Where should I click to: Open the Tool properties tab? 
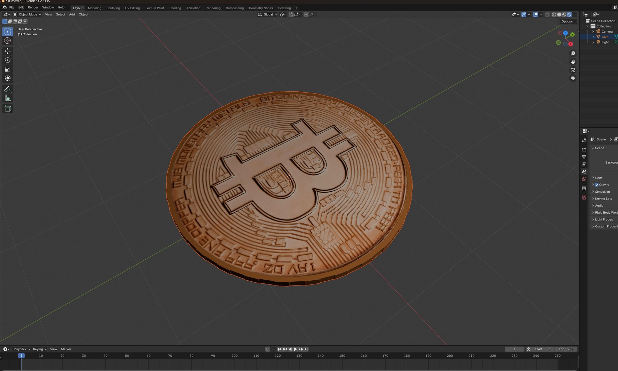[584, 140]
